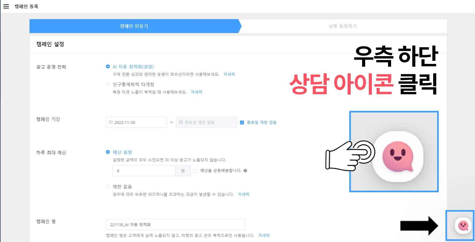475x242 pixels.
Task: Enable the 예산을 균등배분합니다 checkbox
Action: 195,171
